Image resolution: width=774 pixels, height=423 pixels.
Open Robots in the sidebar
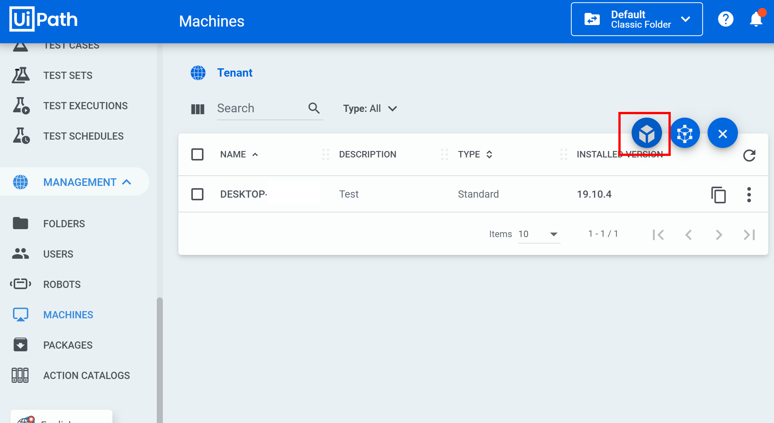click(62, 285)
